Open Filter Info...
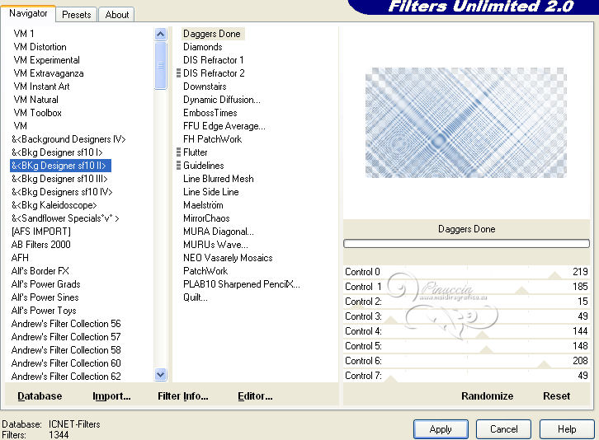This screenshot has height=440, width=599. click(x=183, y=396)
